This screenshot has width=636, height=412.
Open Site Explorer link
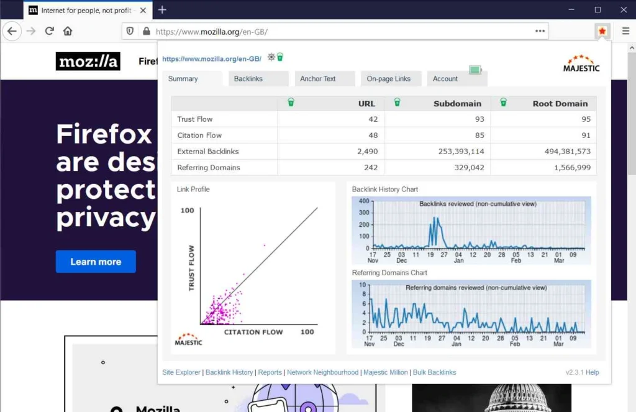point(181,372)
